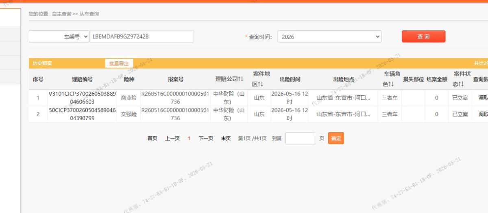Click the red 查询 button
488x213 pixels.
point(423,37)
